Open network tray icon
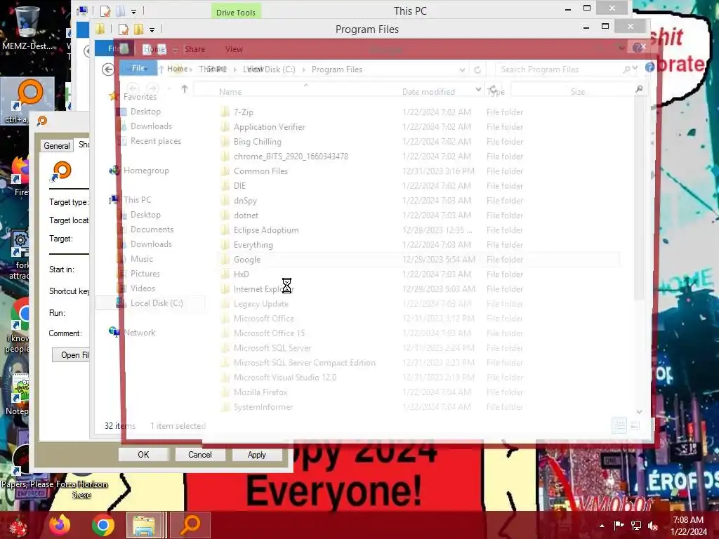 (x=636, y=526)
